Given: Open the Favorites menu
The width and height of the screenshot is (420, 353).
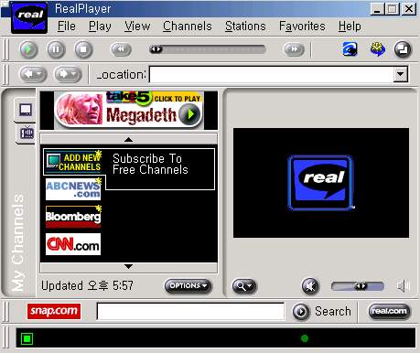Looking at the screenshot, I should pyautogui.click(x=302, y=27).
